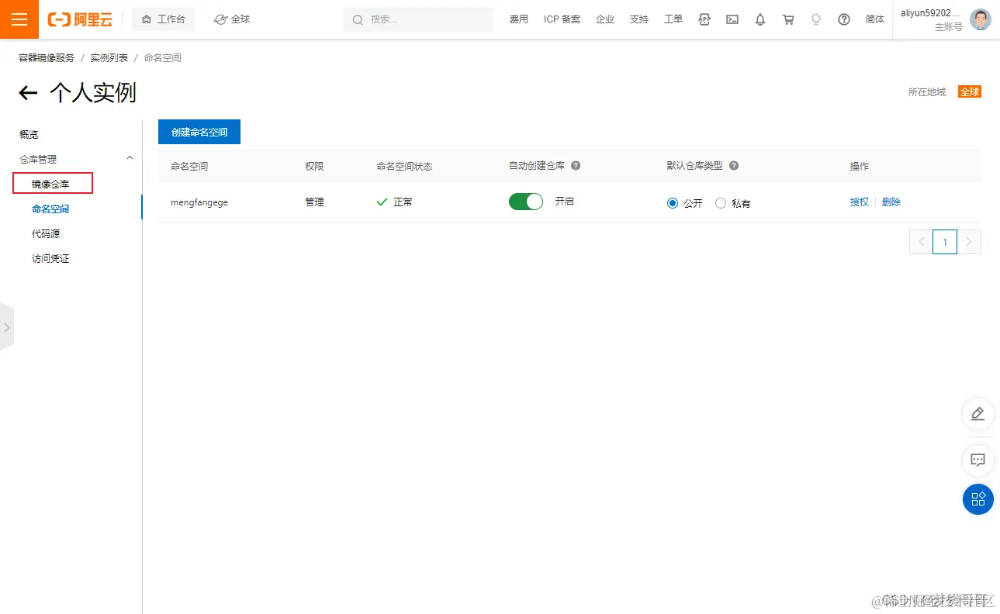This screenshot has width=1000, height=614.
Task: Open the floating edit feedback icon
Action: pos(978,414)
